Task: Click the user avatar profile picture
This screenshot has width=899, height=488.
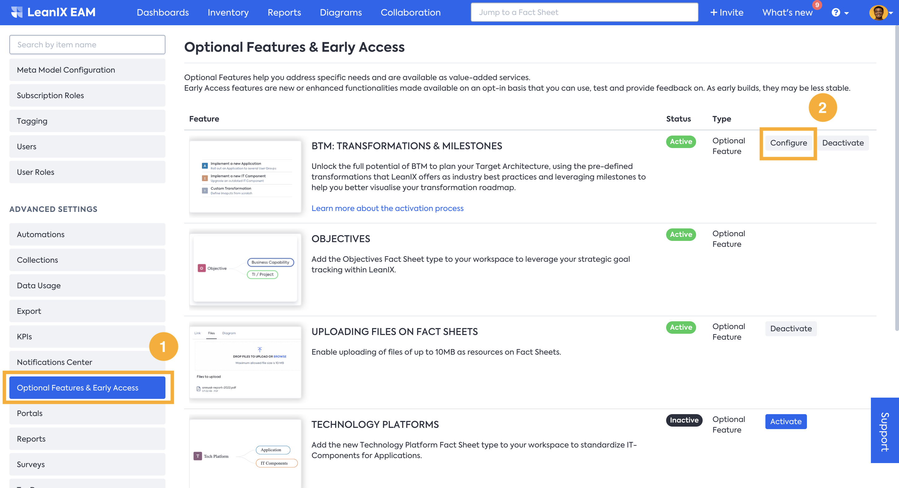Action: click(878, 12)
